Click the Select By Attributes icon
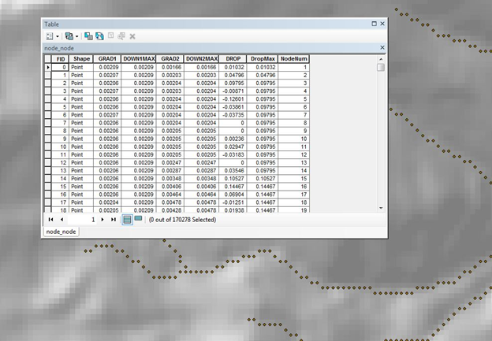This screenshot has width=492, height=341. 88,36
